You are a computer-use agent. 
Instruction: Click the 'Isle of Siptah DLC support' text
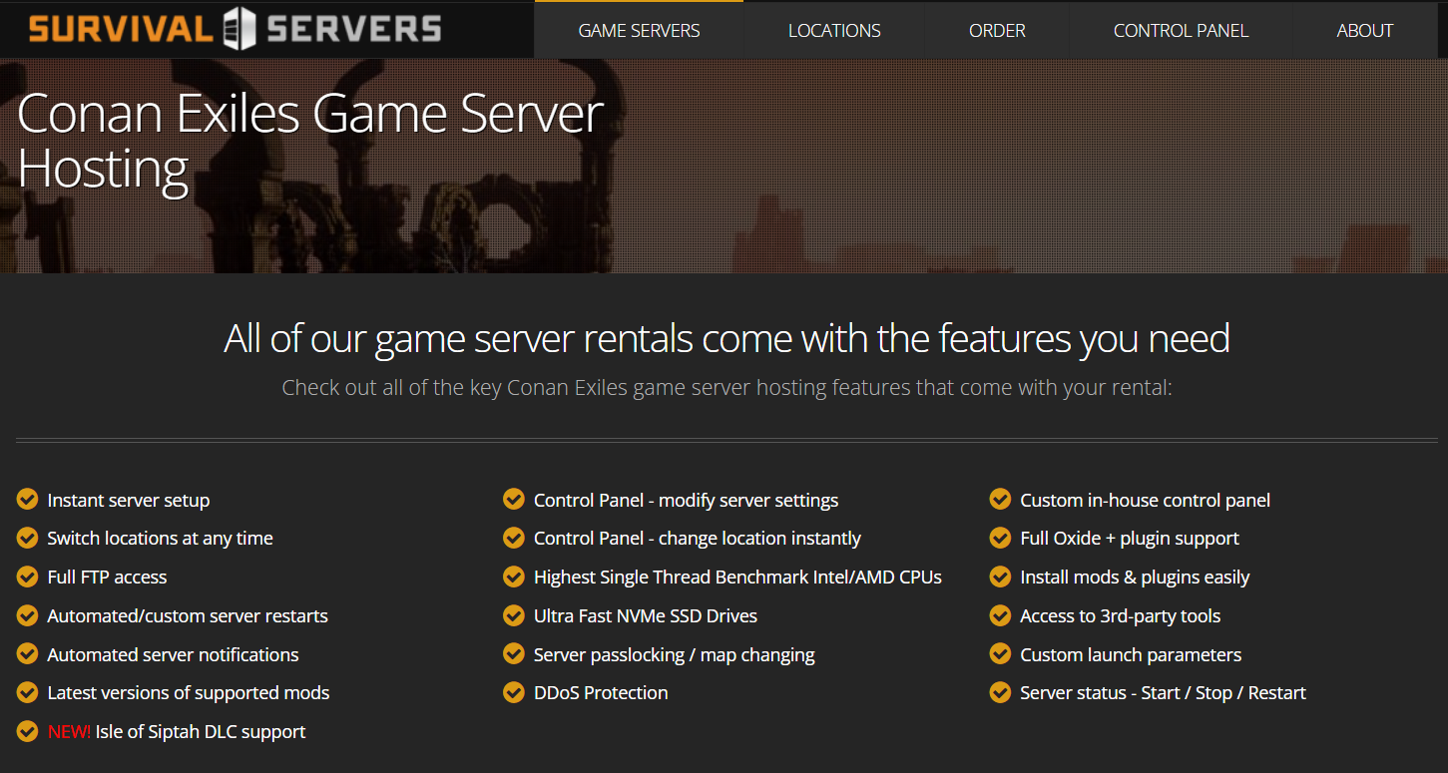tap(201, 732)
